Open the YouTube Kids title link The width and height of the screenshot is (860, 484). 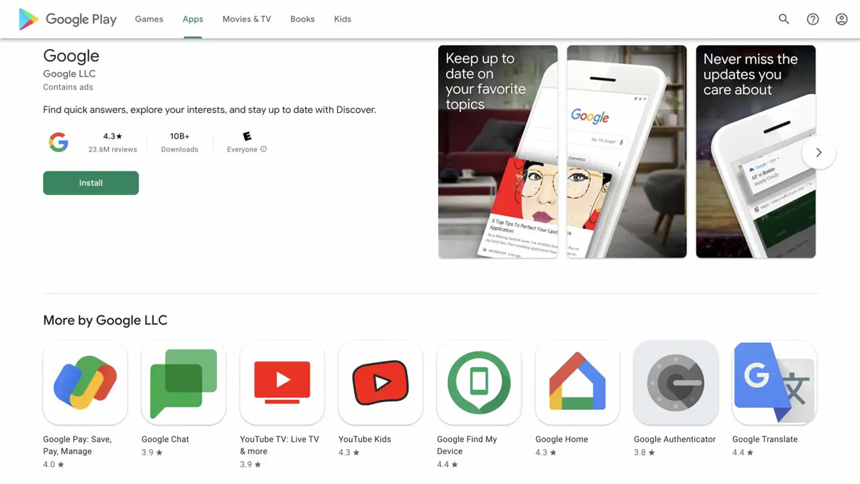(x=365, y=439)
